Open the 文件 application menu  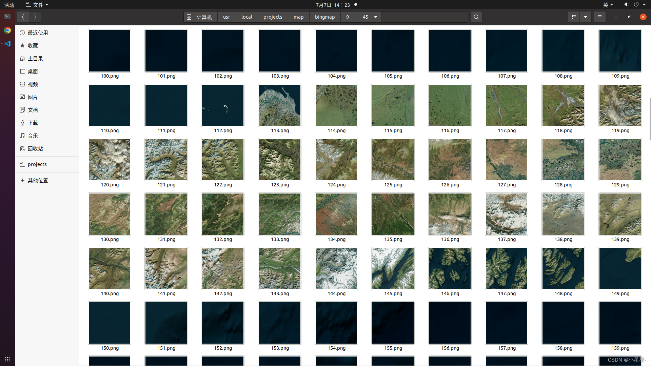click(x=37, y=5)
